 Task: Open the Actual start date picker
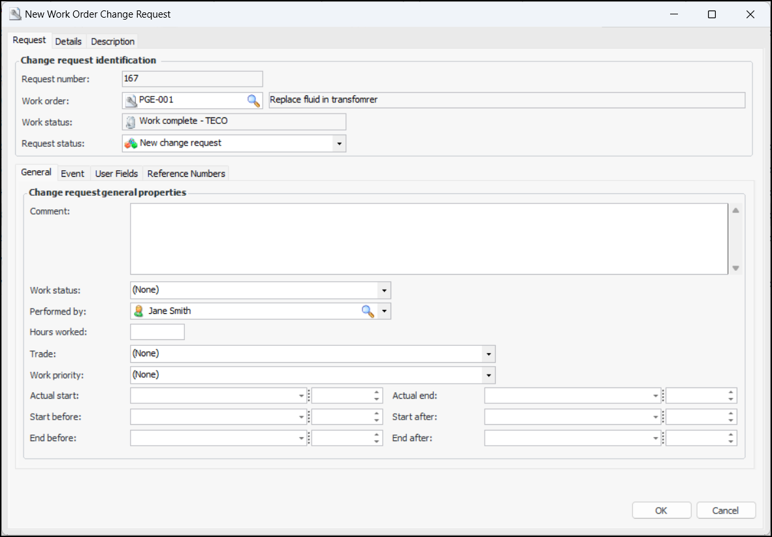(301, 396)
